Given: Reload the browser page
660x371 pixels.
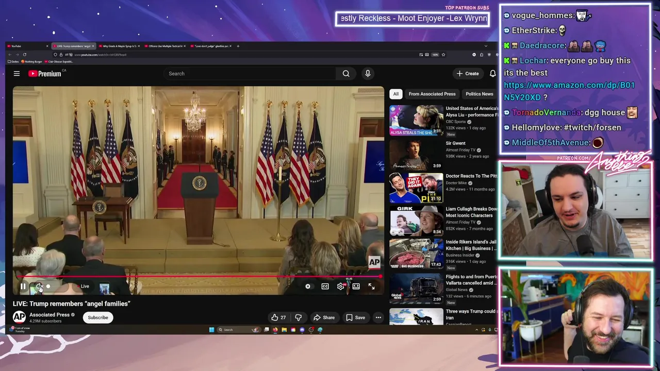Looking at the screenshot, I should click(x=24, y=55).
